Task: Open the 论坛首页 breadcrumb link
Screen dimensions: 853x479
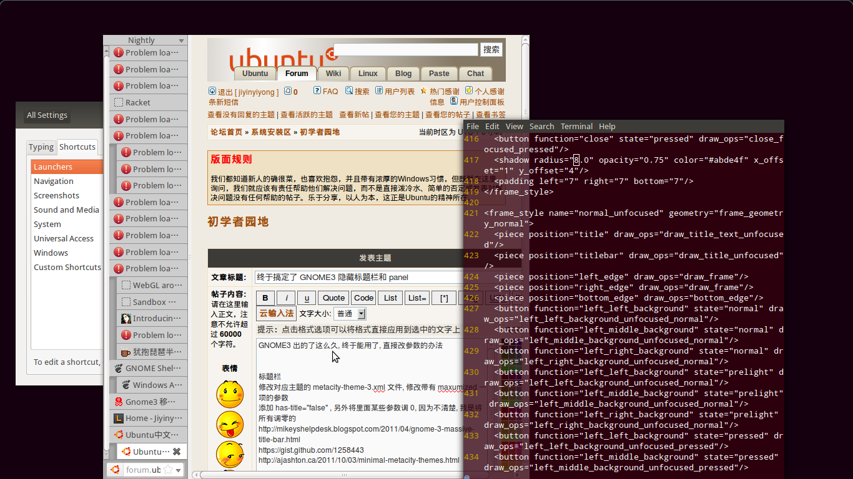Action: click(226, 132)
